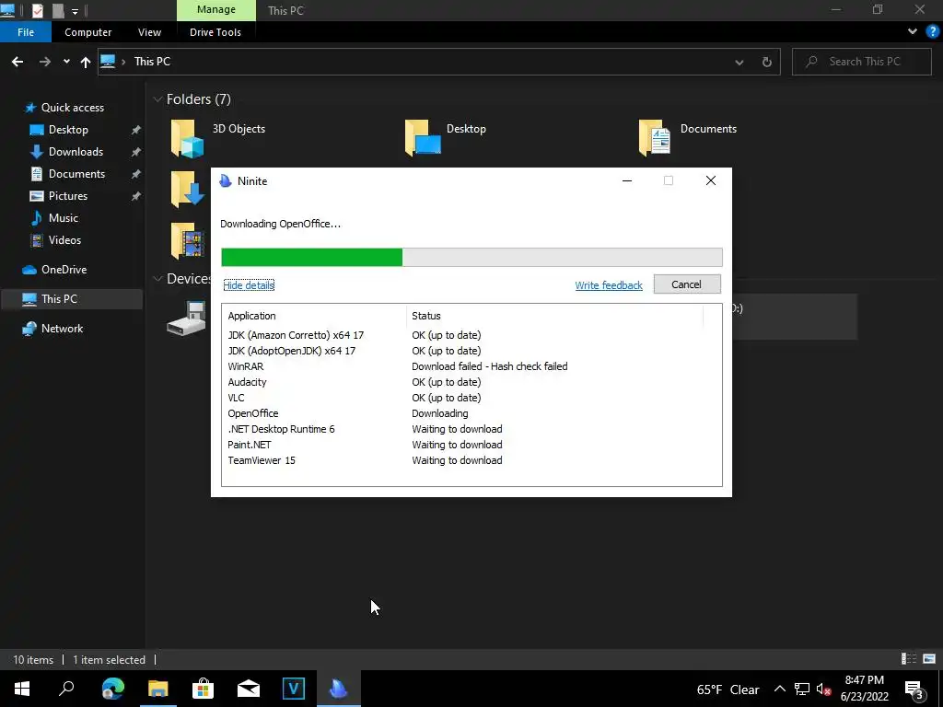Click Cancel in the Ninite dialog
Screen dimensions: 943x707
coord(687,284)
